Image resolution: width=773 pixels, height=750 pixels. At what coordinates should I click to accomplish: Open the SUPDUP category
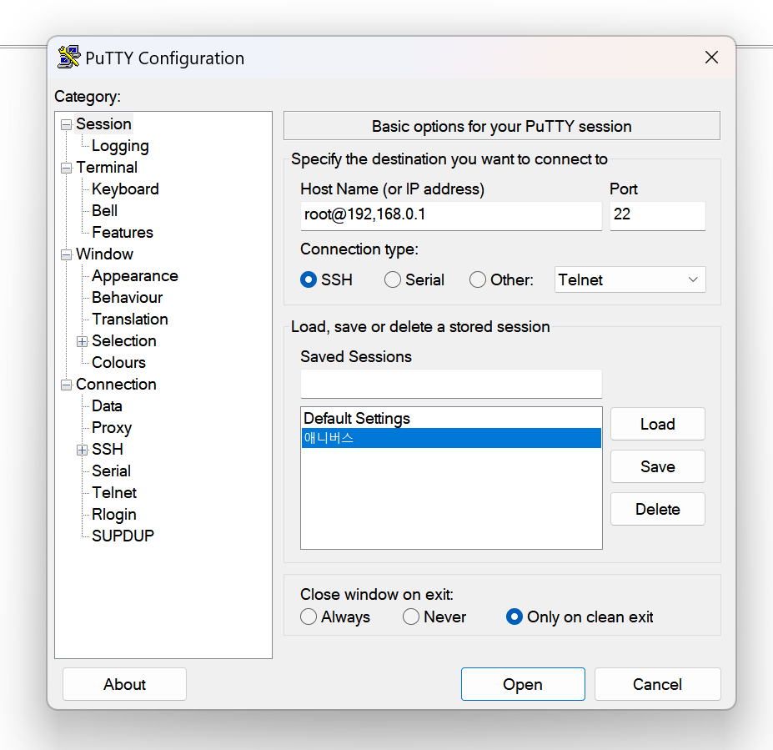(123, 536)
